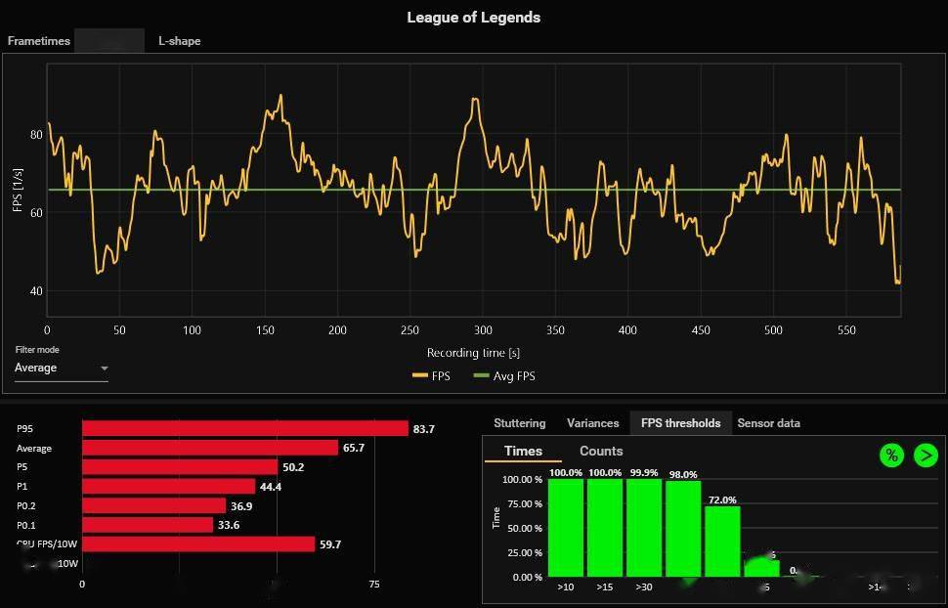The width and height of the screenshot is (948, 608).
Task: Switch to the Counts sub-tab
Action: pos(600,451)
